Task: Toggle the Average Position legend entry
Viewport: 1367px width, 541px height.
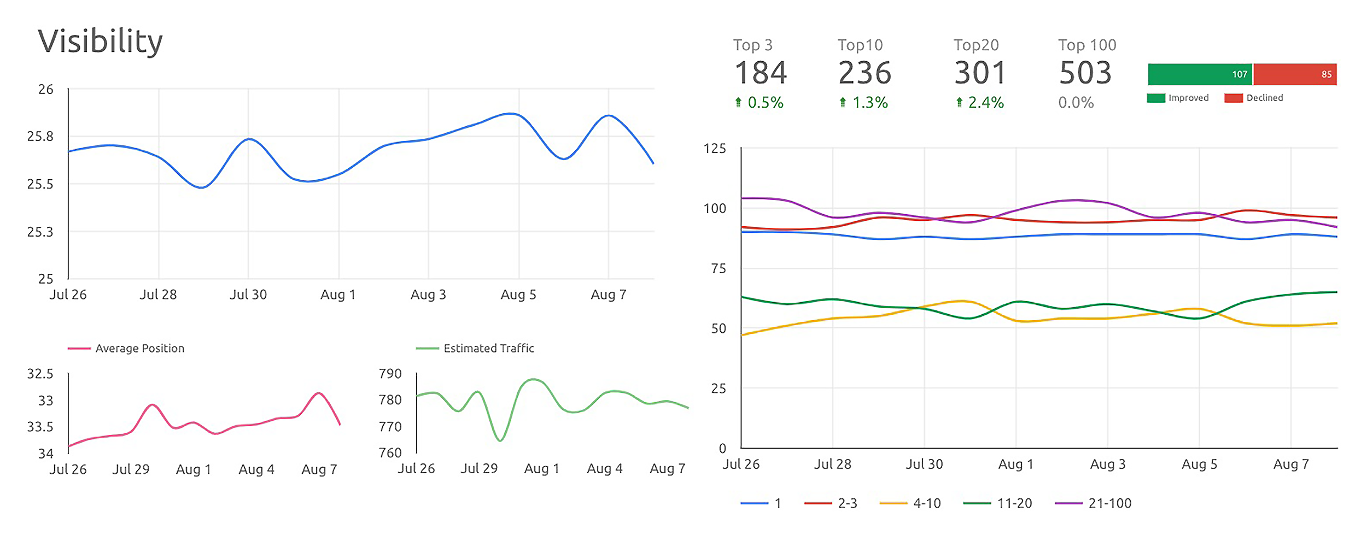Action: 127,348
